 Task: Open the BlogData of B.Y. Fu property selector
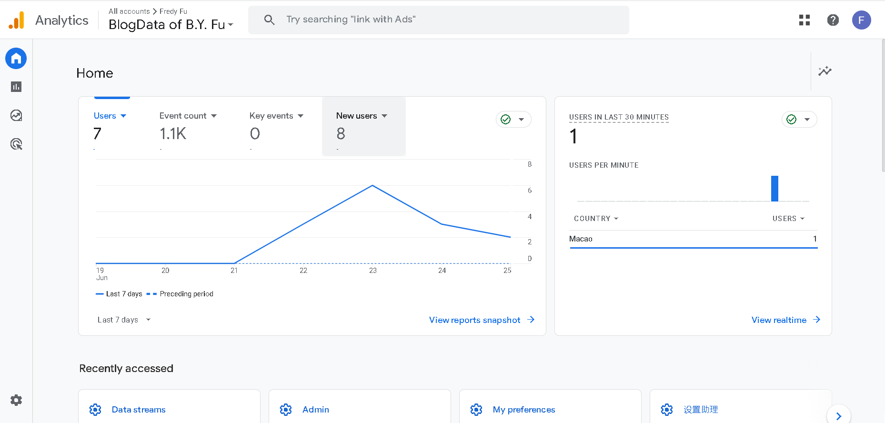[x=171, y=24]
